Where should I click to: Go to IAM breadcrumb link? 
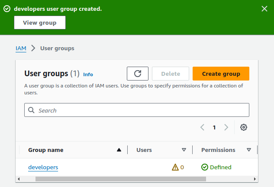[21, 48]
